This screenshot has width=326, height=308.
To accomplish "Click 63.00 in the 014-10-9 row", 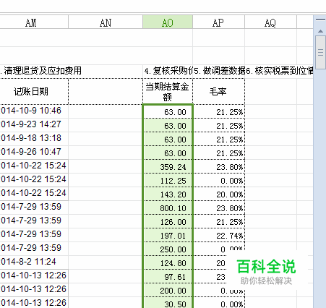I will pyautogui.click(x=168, y=111).
